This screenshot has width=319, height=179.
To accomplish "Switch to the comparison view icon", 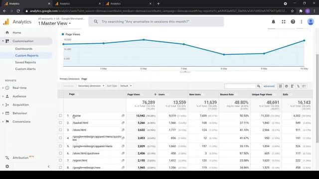I will click(x=298, y=86).
